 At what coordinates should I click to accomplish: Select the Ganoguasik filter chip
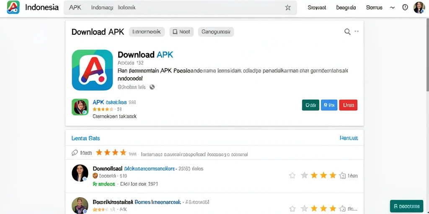pyautogui.click(x=216, y=32)
